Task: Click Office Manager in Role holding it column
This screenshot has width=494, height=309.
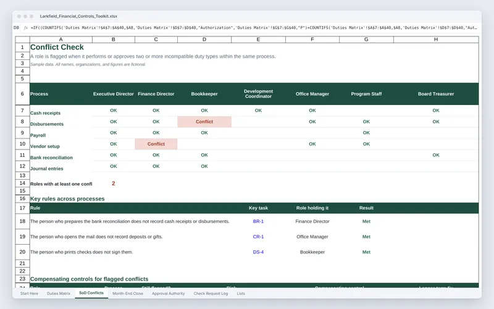Action: click(312, 237)
